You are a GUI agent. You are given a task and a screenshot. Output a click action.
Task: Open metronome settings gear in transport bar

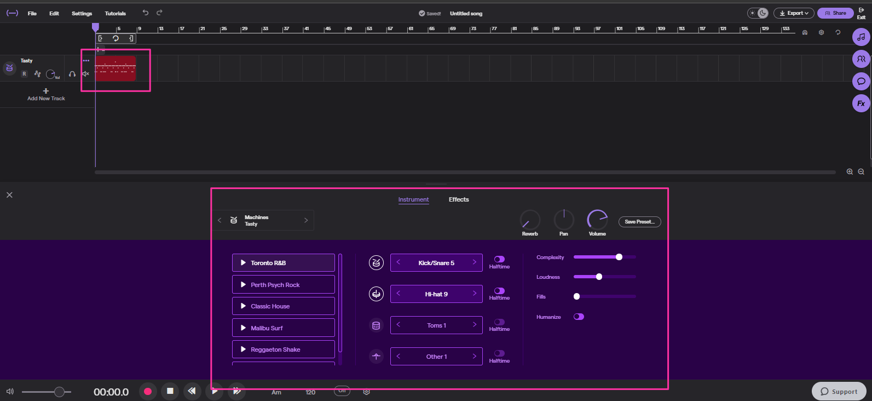click(x=367, y=392)
